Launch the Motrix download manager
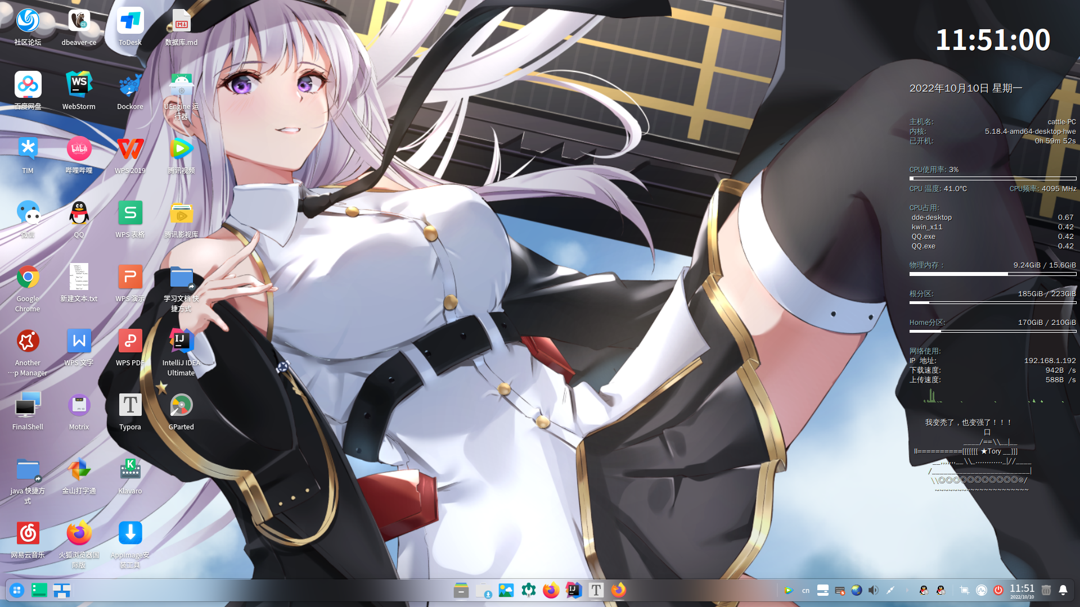The width and height of the screenshot is (1080, 607). coord(79,405)
